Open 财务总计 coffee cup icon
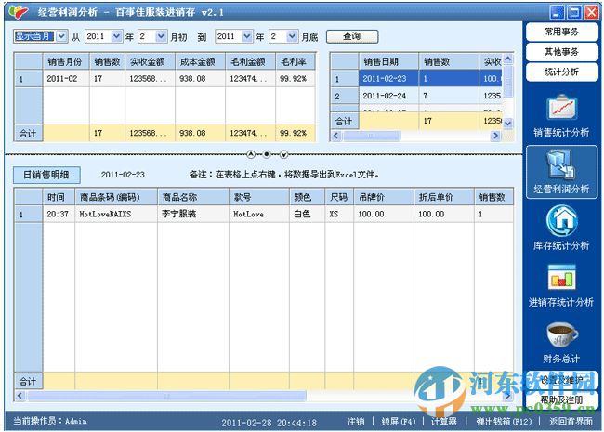This screenshot has width=604, height=432. click(561, 334)
